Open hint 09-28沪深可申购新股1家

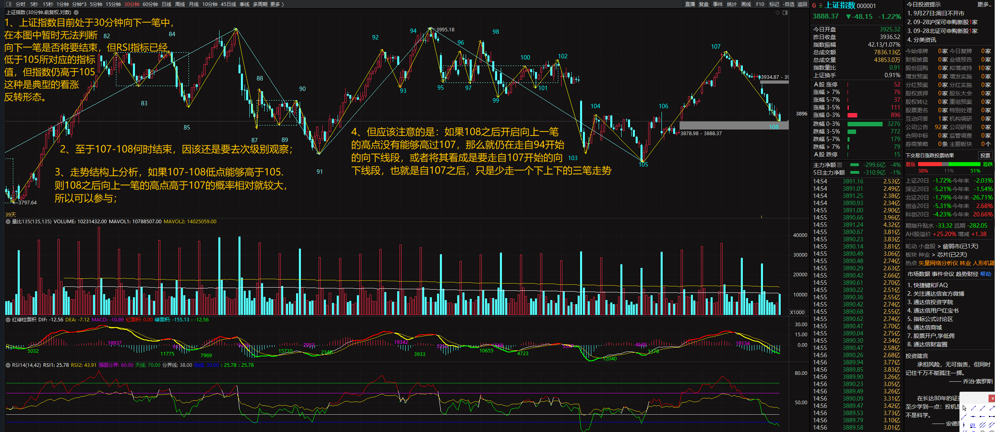943,22
